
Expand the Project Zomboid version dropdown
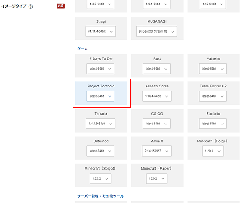(x=101, y=96)
